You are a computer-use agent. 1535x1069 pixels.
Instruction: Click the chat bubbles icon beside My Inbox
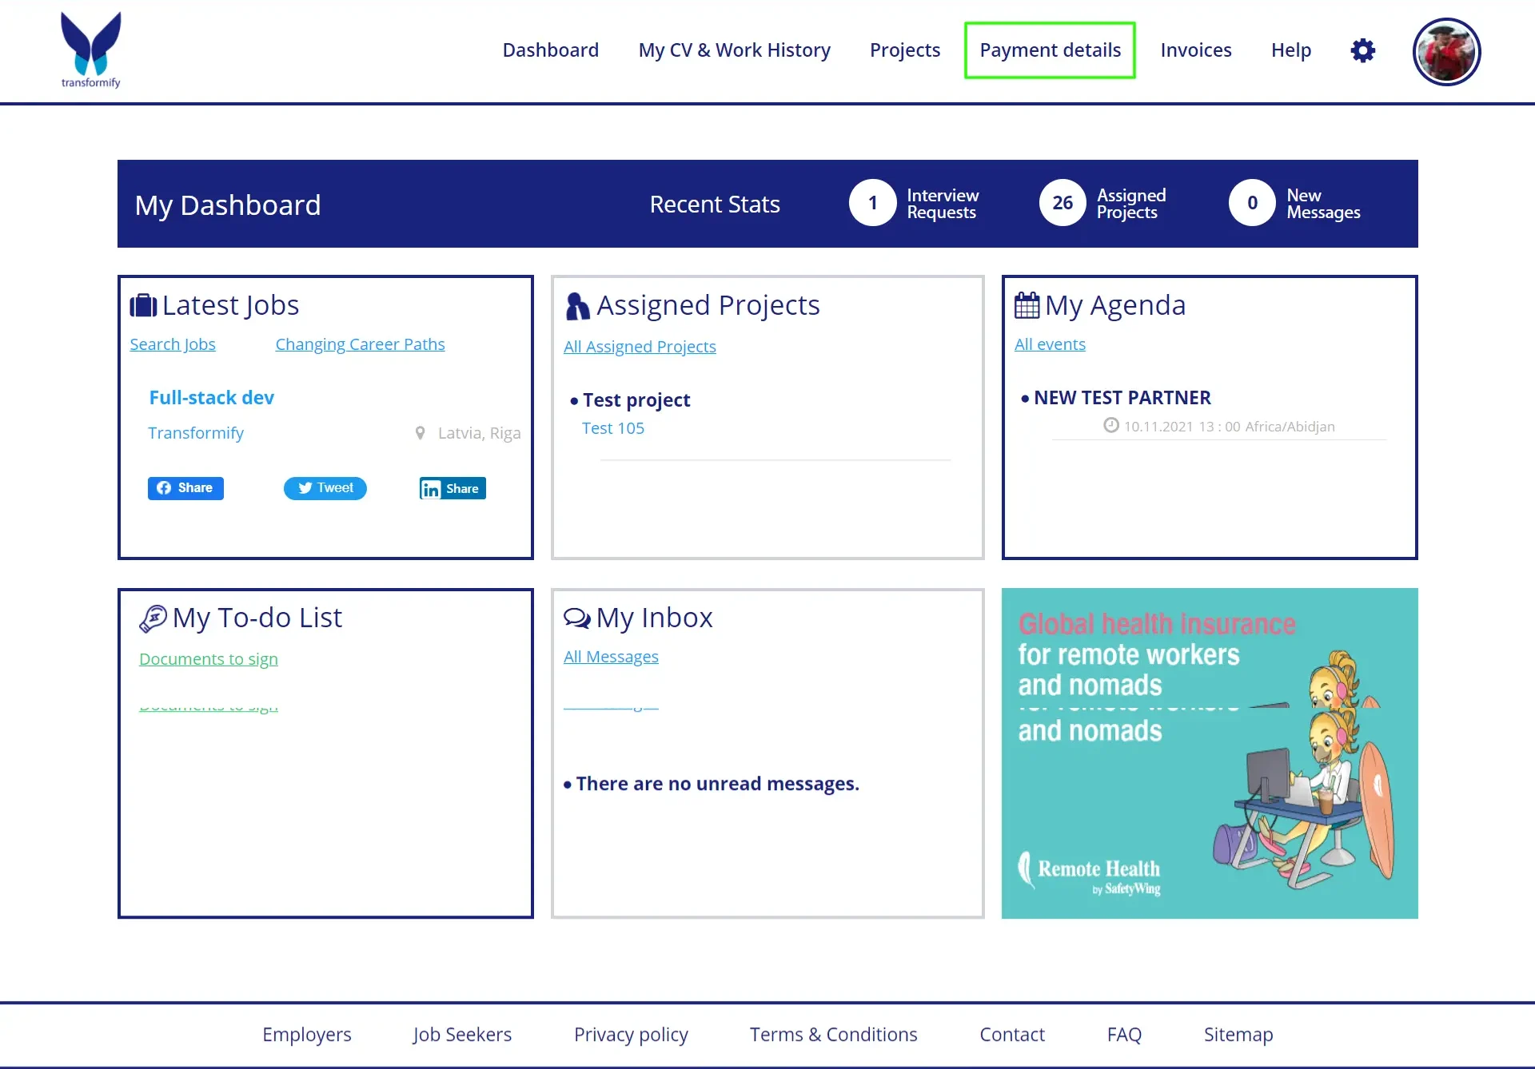[577, 618]
